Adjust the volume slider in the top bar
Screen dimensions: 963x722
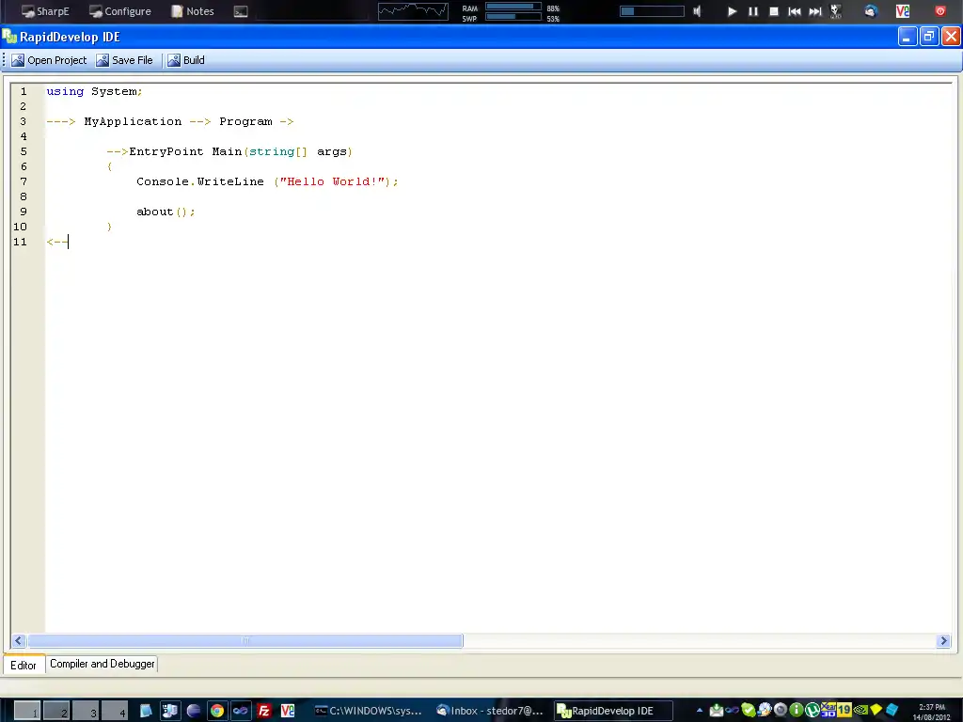coord(652,11)
